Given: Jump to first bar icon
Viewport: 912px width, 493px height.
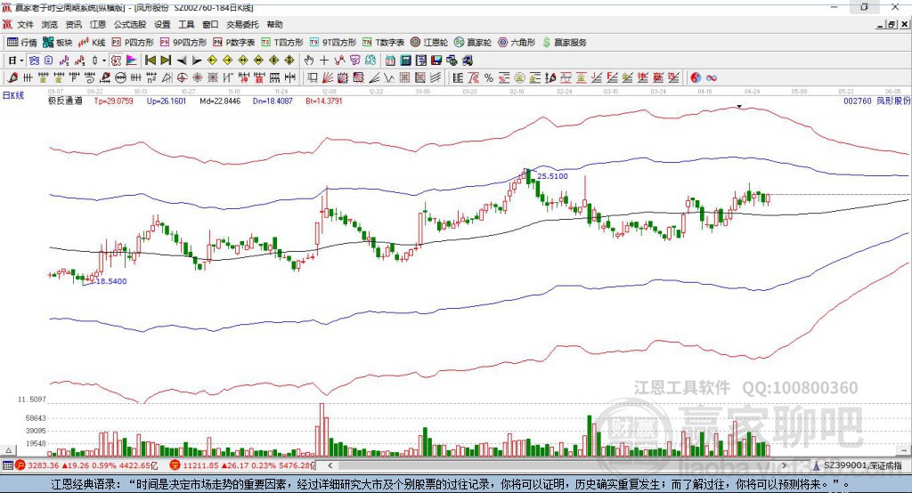Looking at the screenshot, I should [x=151, y=61].
